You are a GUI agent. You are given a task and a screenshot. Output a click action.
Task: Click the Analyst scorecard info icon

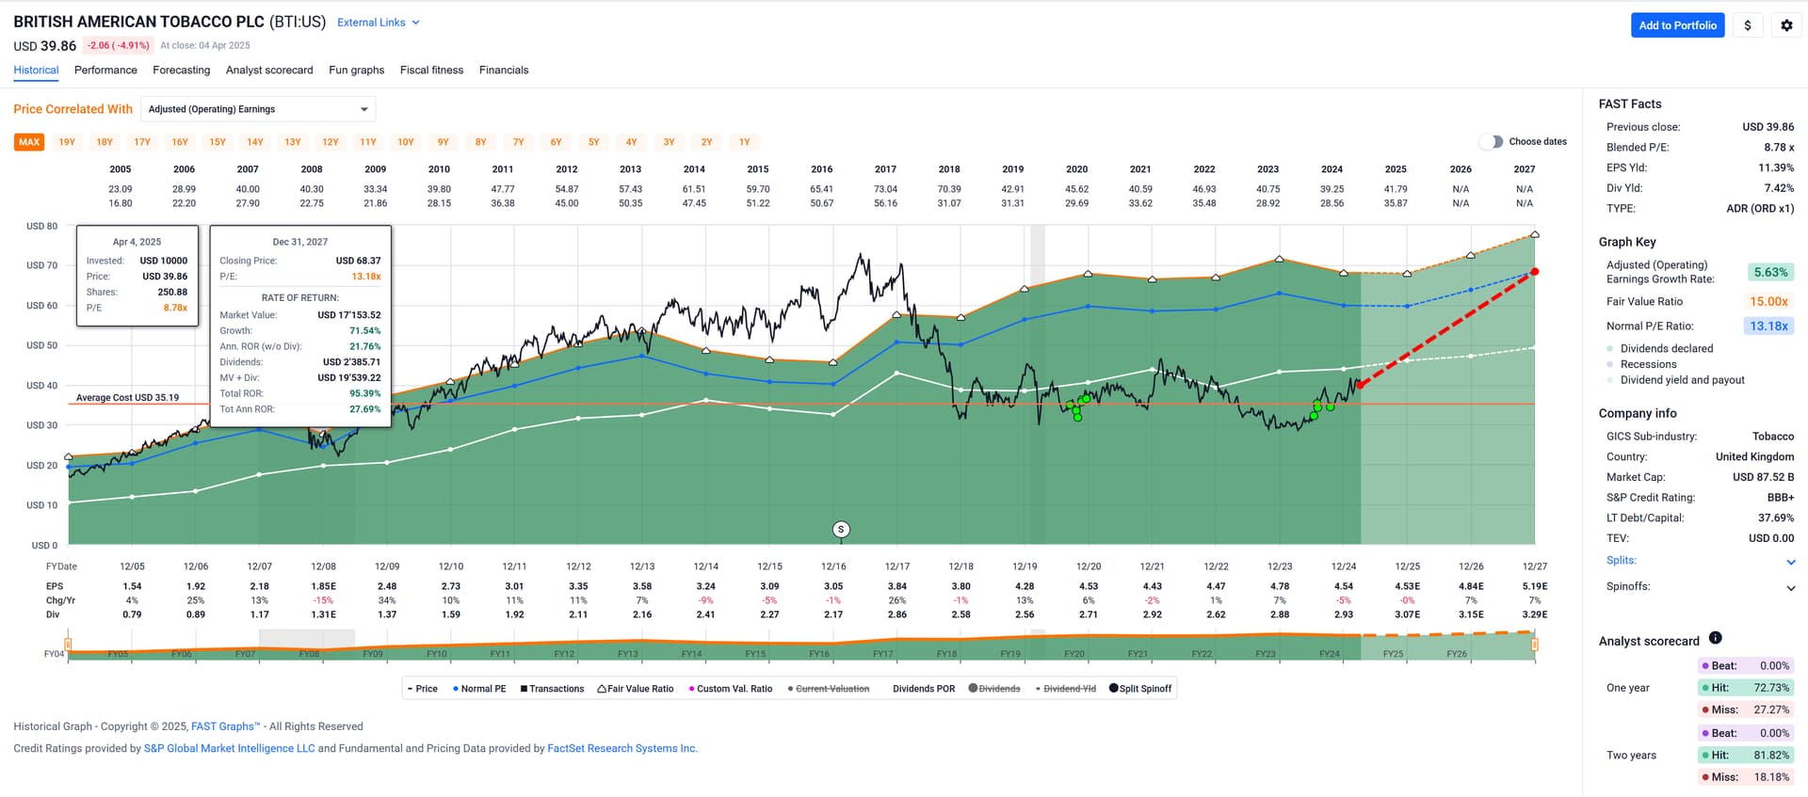[x=1715, y=638]
